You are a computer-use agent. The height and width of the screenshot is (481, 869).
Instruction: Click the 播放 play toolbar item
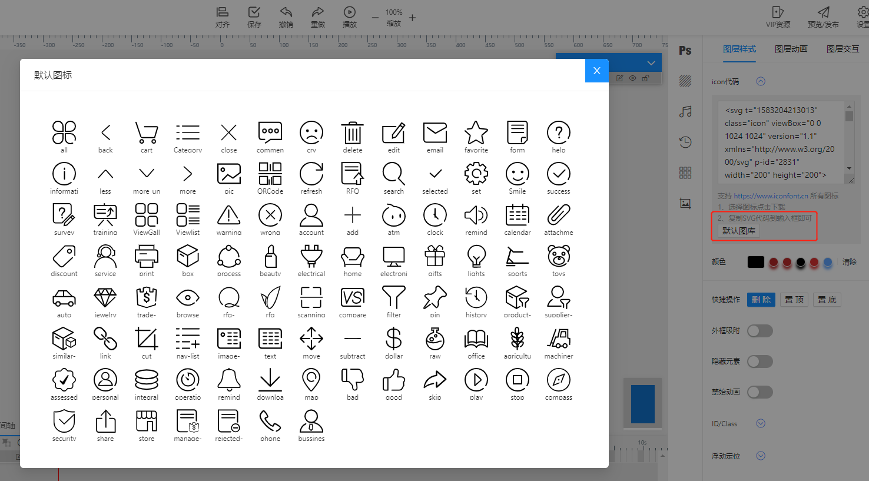coord(350,17)
